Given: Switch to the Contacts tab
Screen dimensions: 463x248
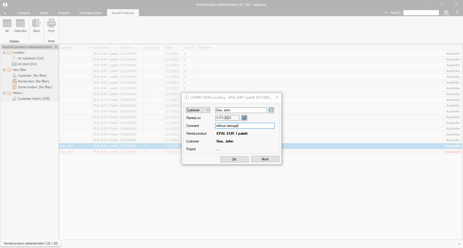Looking at the screenshot, I should (23, 13).
